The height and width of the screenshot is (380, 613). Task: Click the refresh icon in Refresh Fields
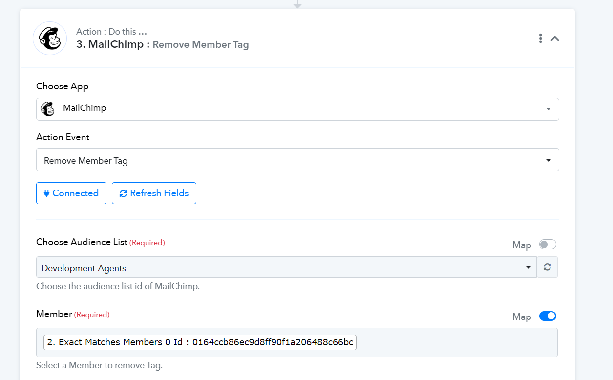click(x=124, y=193)
